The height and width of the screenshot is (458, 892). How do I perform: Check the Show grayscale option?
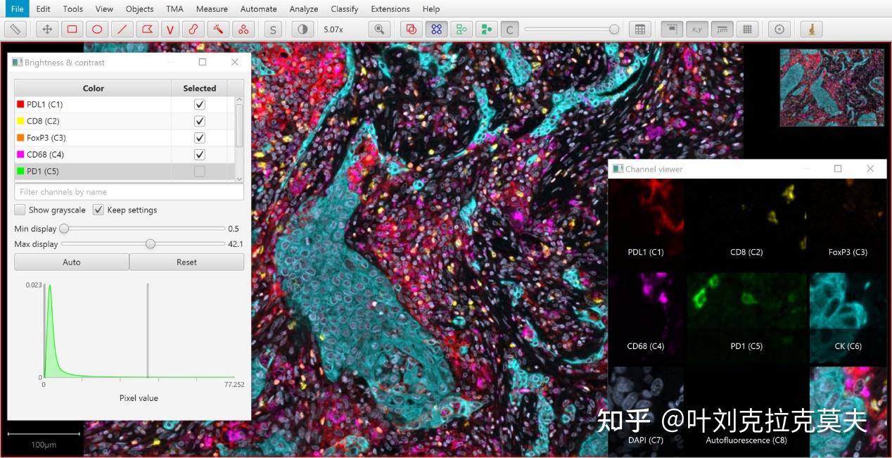20,210
